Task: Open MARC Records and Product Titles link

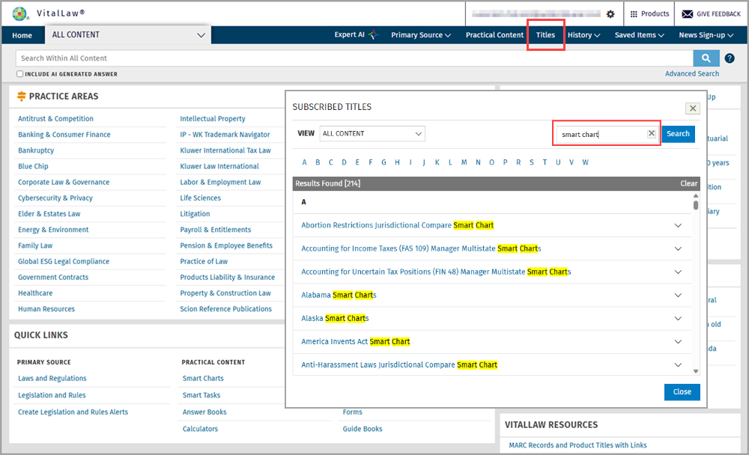Action: pyautogui.click(x=577, y=445)
